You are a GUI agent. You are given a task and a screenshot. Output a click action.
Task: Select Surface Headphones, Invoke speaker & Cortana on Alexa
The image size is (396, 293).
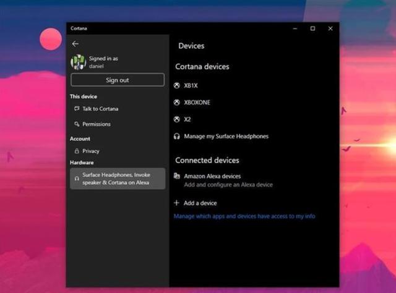[118, 179]
